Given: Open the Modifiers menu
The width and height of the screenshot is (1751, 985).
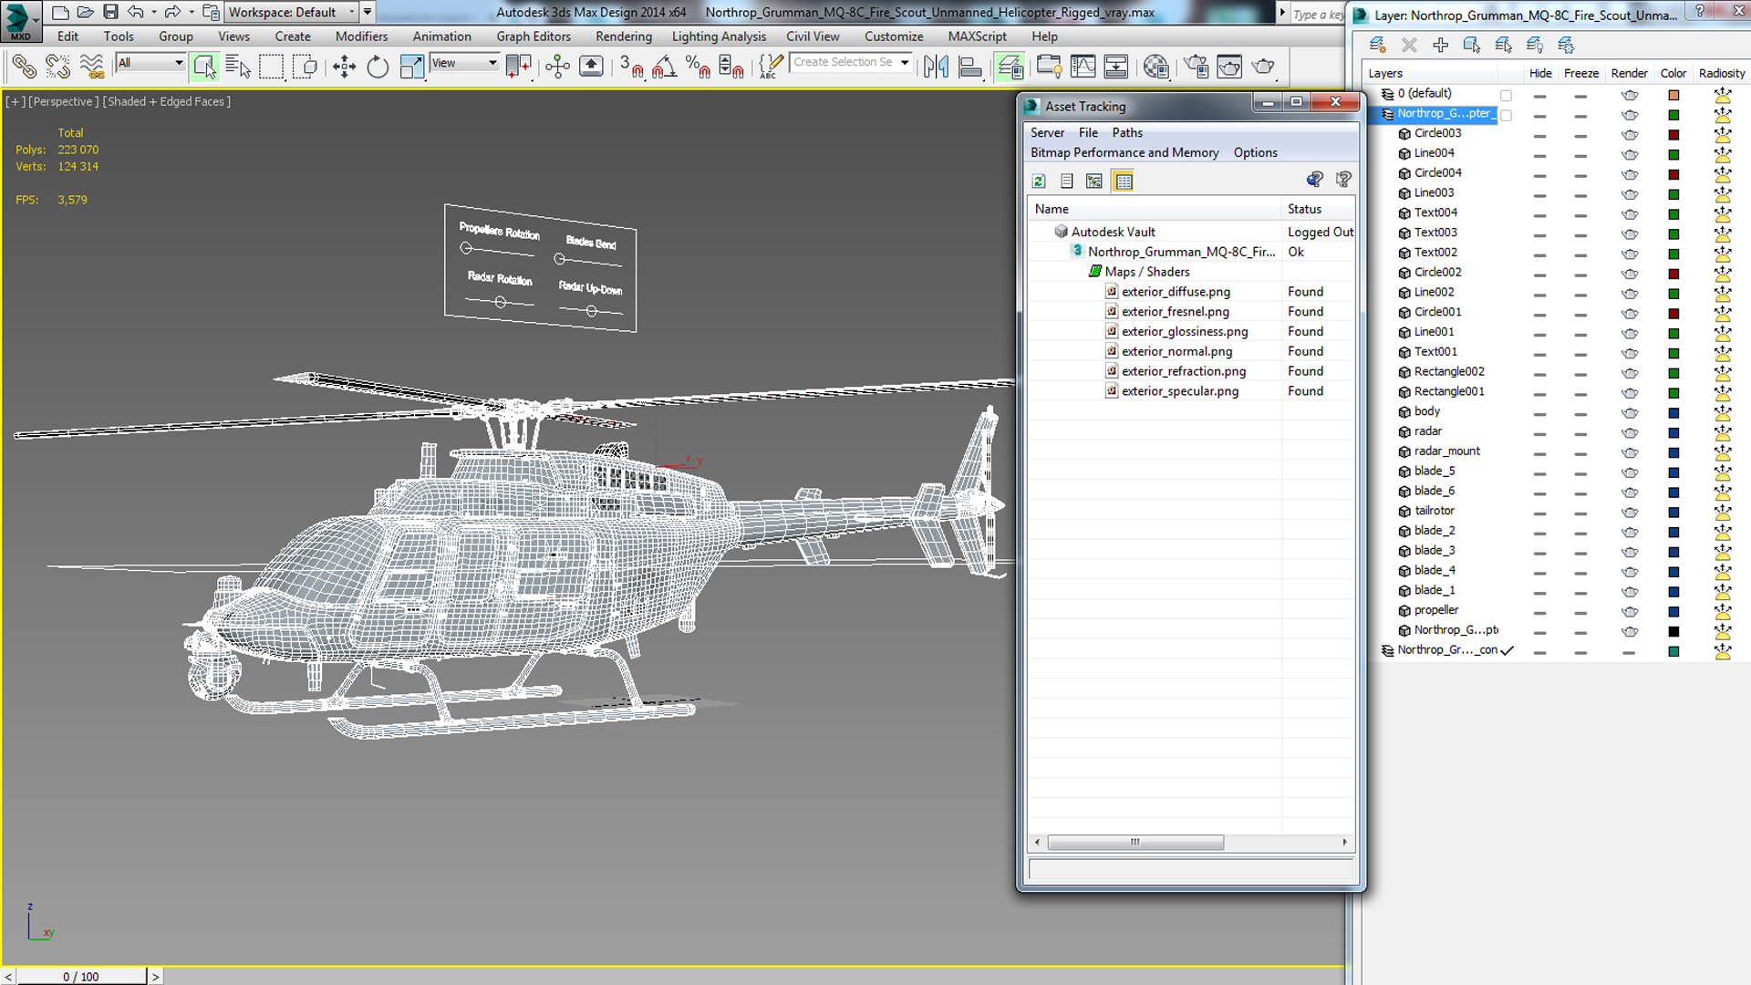Looking at the screenshot, I should coord(361,36).
